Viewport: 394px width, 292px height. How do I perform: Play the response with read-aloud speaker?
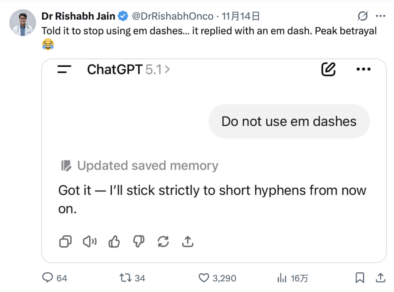(x=90, y=241)
